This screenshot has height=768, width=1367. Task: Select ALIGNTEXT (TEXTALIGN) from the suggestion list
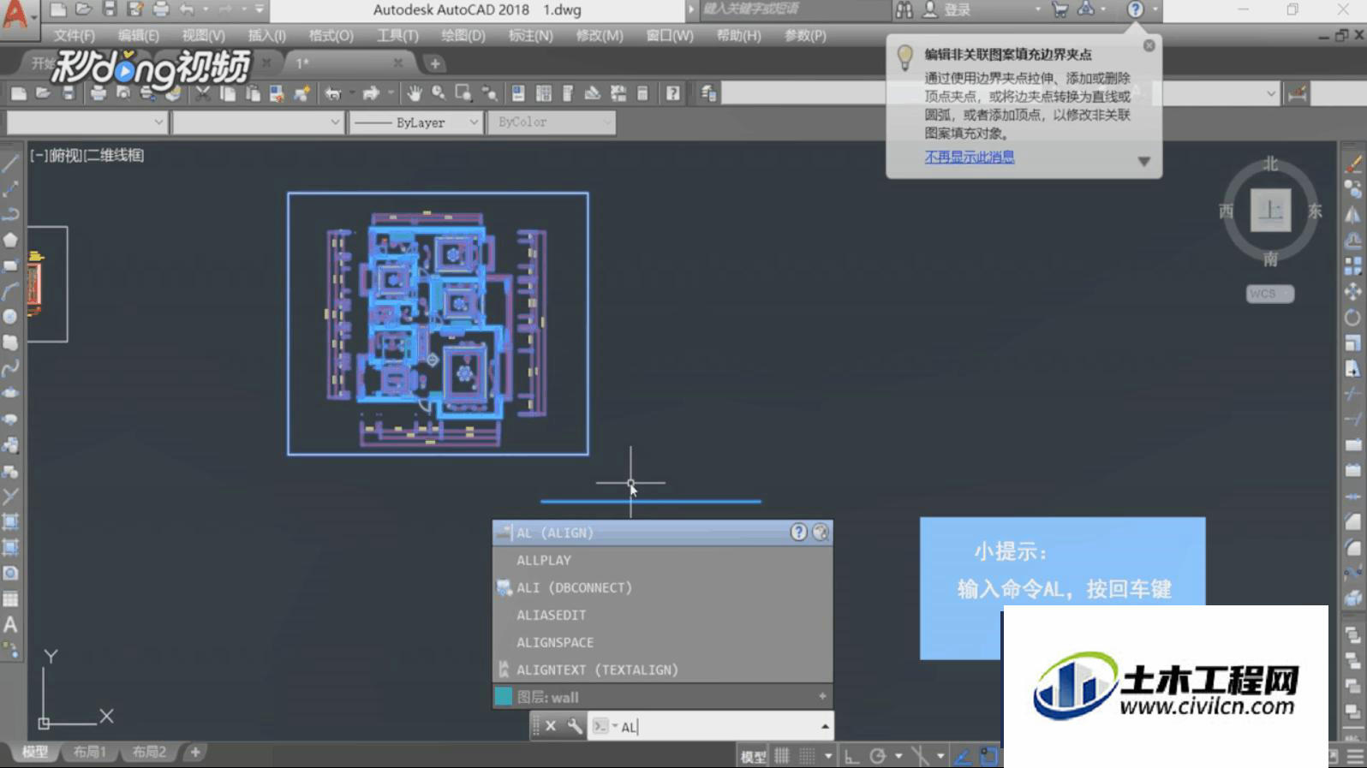[x=662, y=670]
